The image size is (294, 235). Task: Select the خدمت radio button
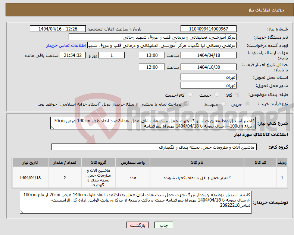tap(217, 94)
